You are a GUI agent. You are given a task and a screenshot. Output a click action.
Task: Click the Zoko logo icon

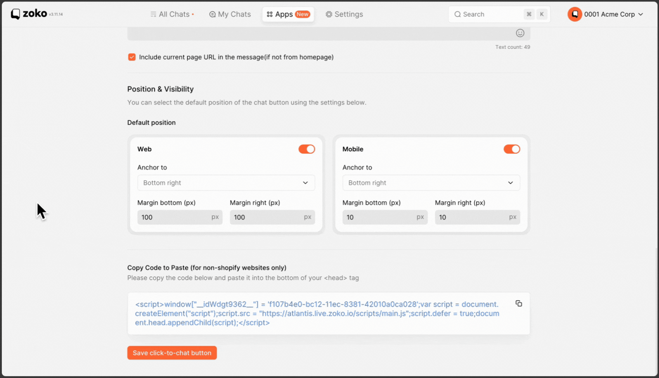pos(15,14)
